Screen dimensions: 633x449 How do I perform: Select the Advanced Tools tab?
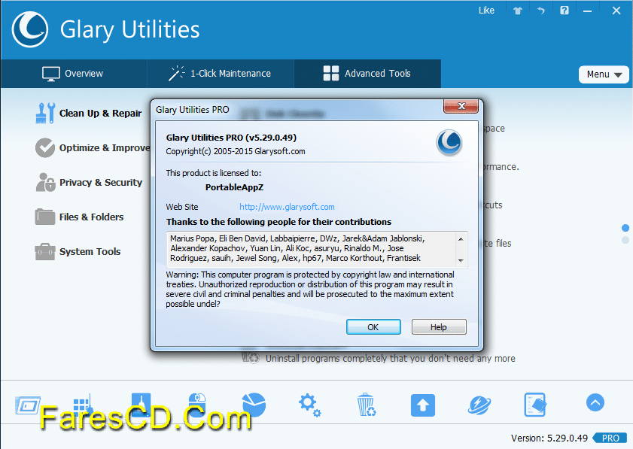pyautogui.click(x=367, y=74)
